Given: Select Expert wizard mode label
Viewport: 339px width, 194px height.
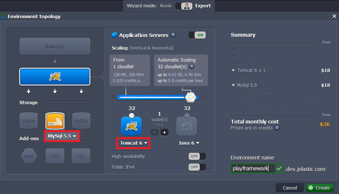Looking at the screenshot, I should 203,6.
